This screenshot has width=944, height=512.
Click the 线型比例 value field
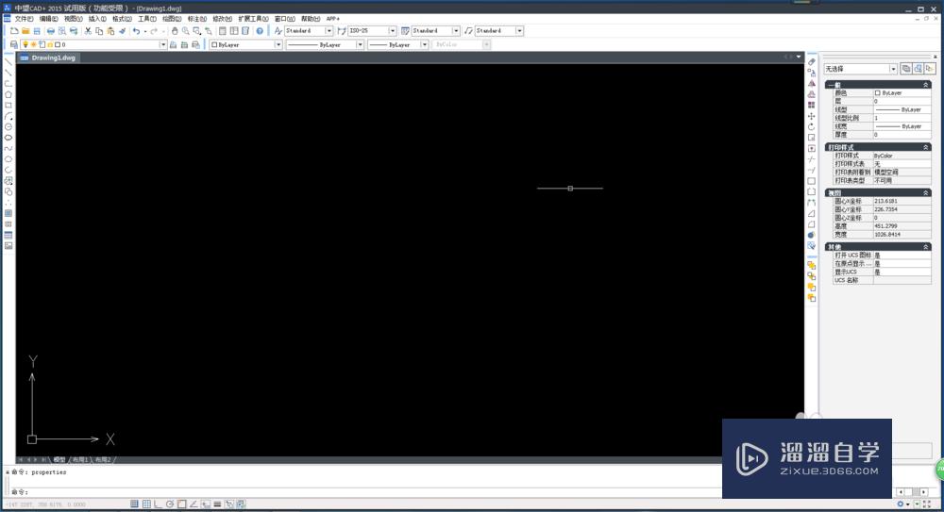point(902,118)
